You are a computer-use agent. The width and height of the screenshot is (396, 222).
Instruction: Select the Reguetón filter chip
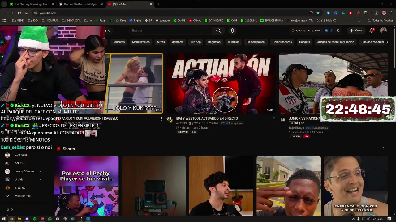coord(214,42)
